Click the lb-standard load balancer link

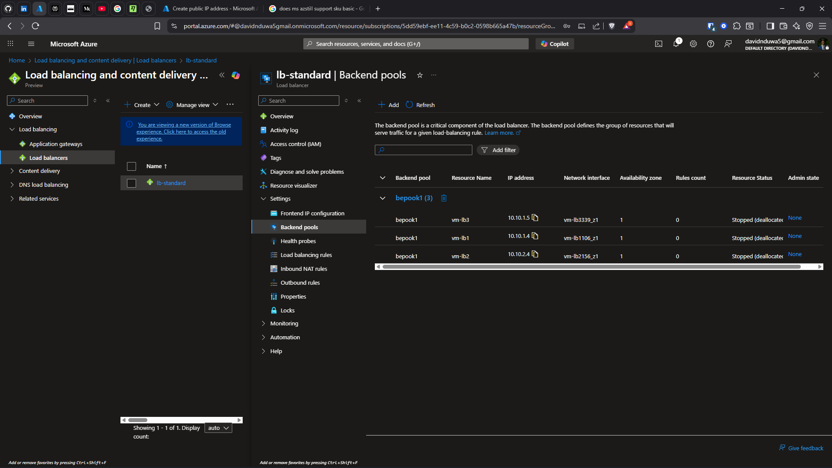[171, 183]
